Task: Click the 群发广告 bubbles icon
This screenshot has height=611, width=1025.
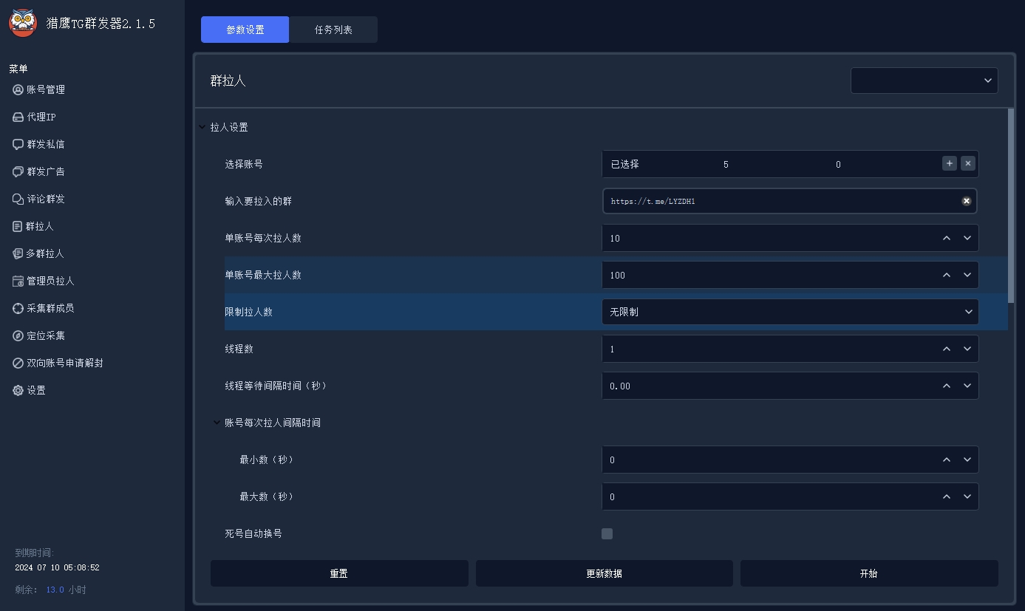Action: coord(18,171)
